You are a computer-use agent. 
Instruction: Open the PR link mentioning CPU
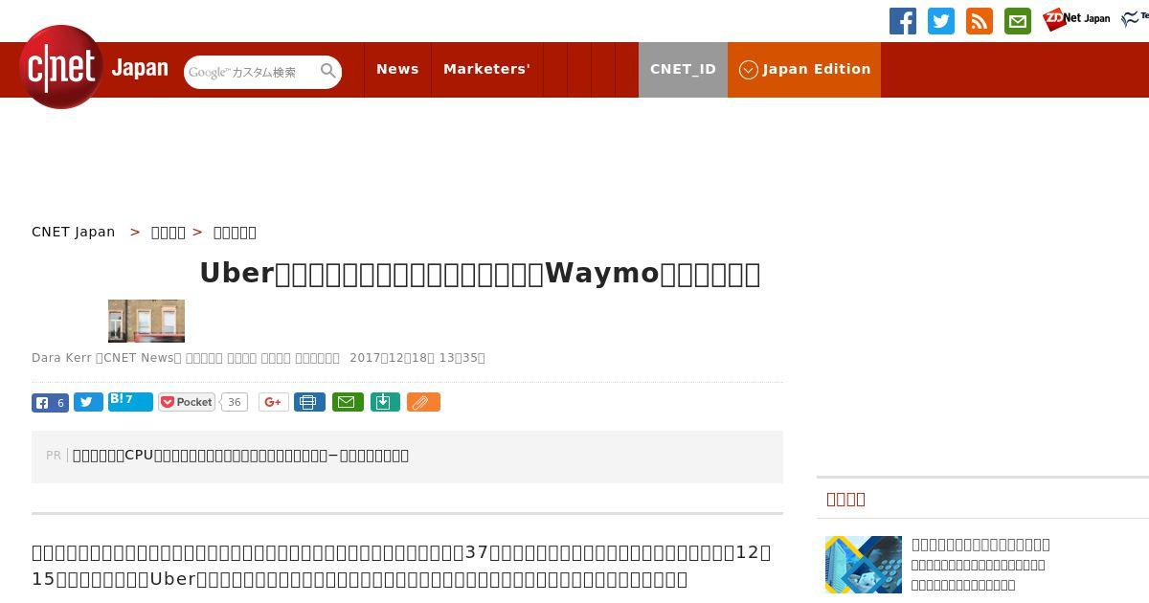point(240,455)
